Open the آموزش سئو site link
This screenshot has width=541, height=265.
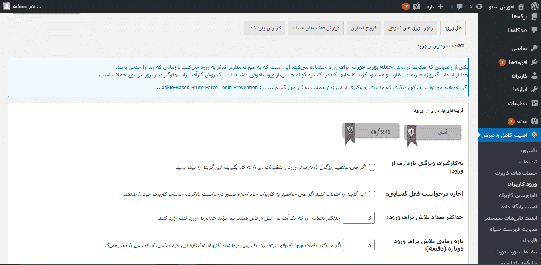click(507, 6)
